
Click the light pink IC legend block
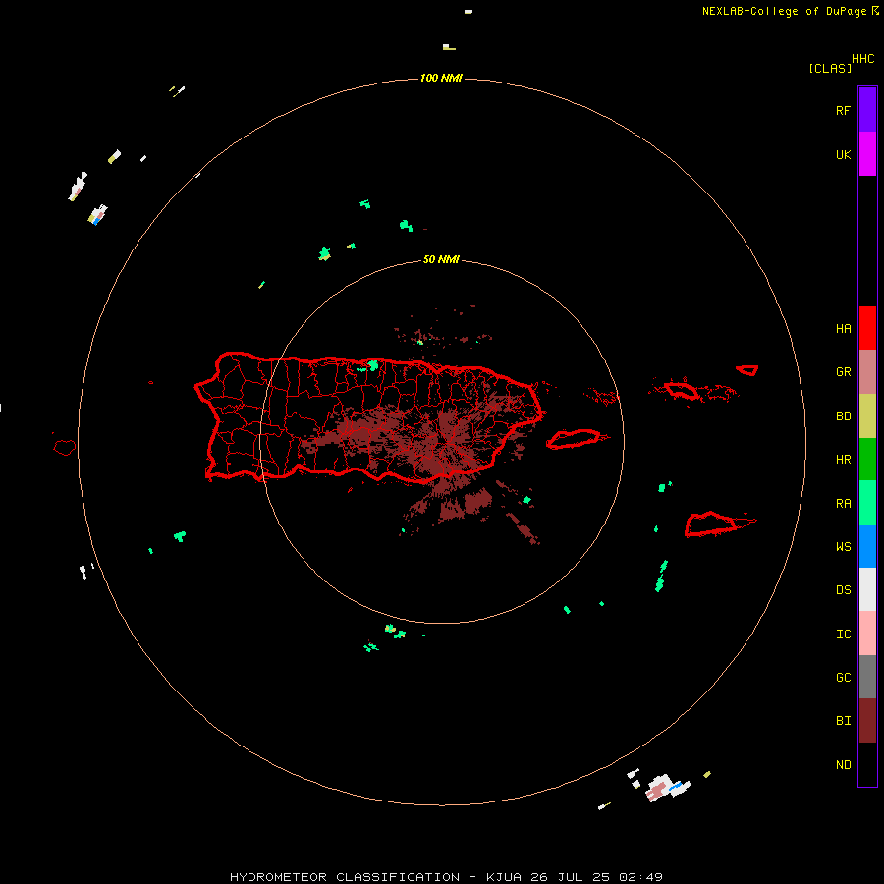(x=867, y=634)
